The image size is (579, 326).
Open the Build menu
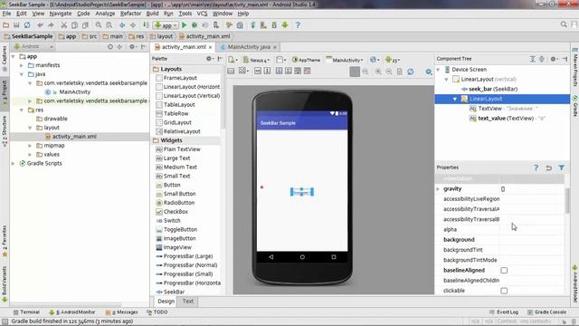152,14
